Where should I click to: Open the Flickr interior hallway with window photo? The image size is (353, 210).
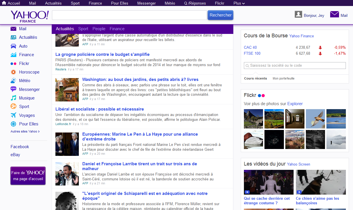295,119
